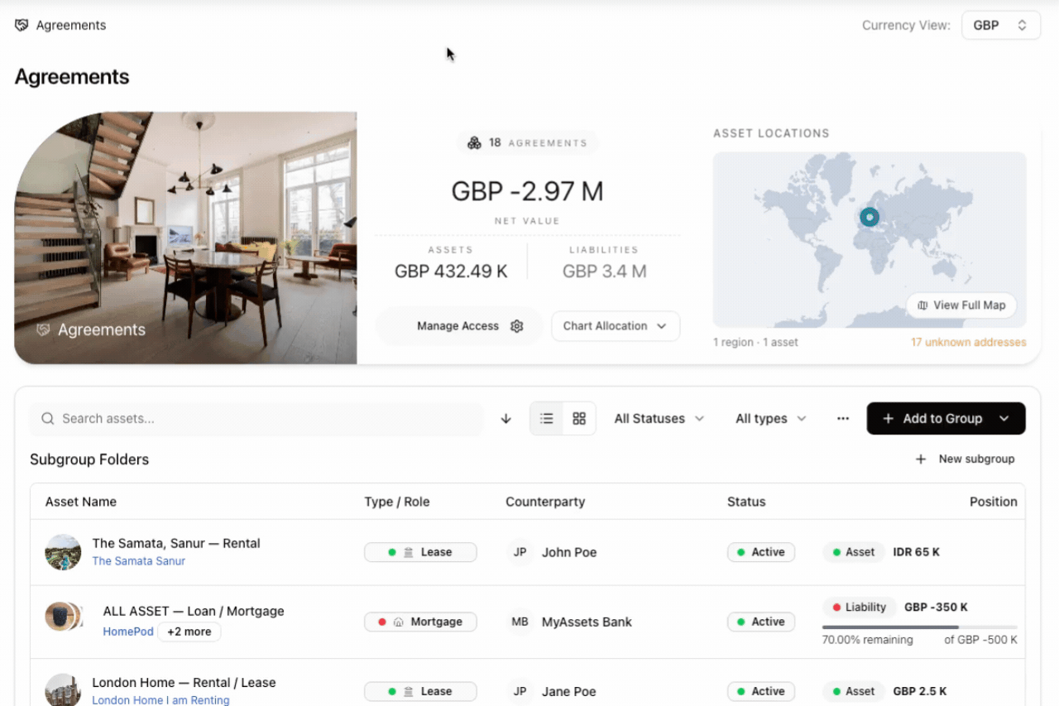Click the Liability tag in mortgage row

click(x=859, y=608)
